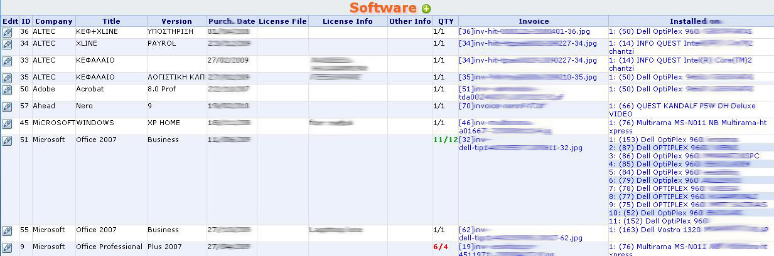Image resolution: width=774 pixels, height=256 pixels.
Task: Sort table by Title header
Action: click(111, 21)
